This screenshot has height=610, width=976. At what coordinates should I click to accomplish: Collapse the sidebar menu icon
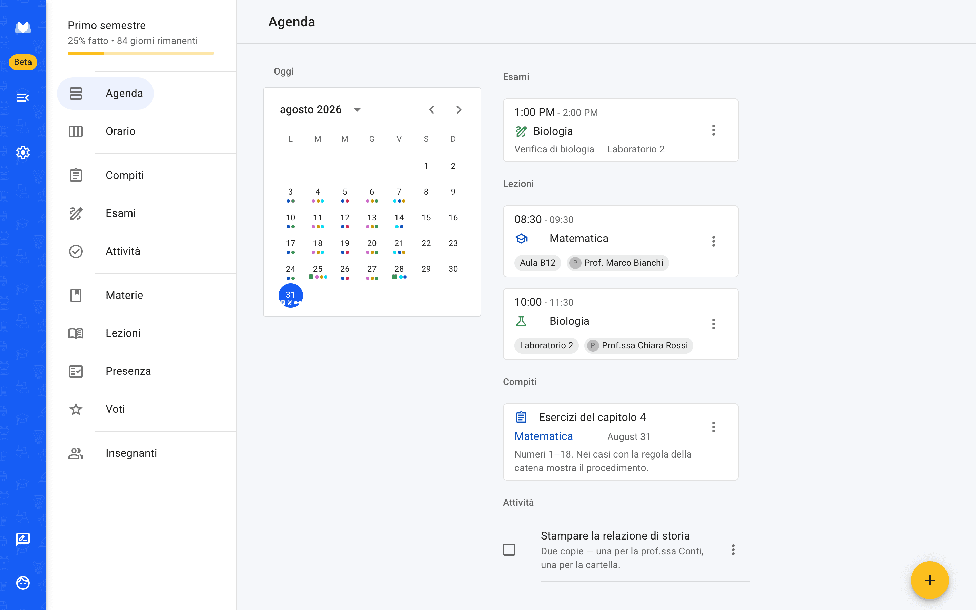point(23,97)
